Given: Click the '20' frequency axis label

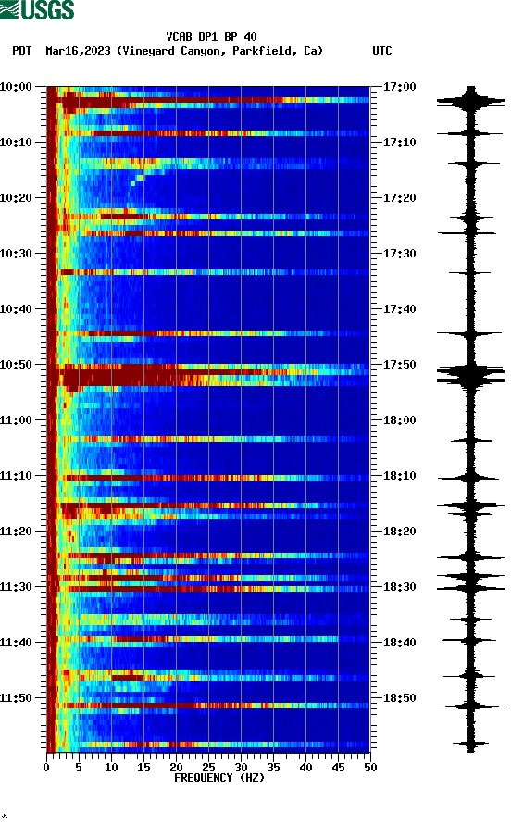Looking at the screenshot, I should tap(176, 767).
